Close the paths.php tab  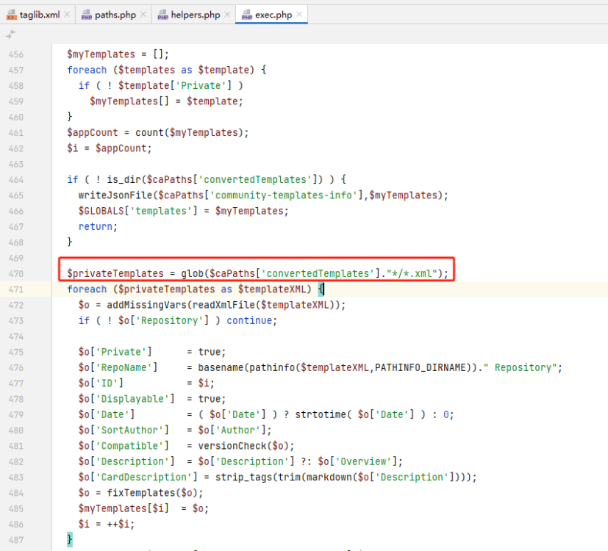pos(143,15)
